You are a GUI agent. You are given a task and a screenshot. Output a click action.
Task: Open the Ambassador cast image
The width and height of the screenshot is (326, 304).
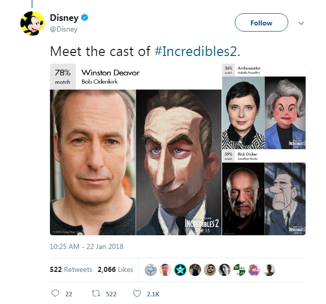click(x=264, y=106)
